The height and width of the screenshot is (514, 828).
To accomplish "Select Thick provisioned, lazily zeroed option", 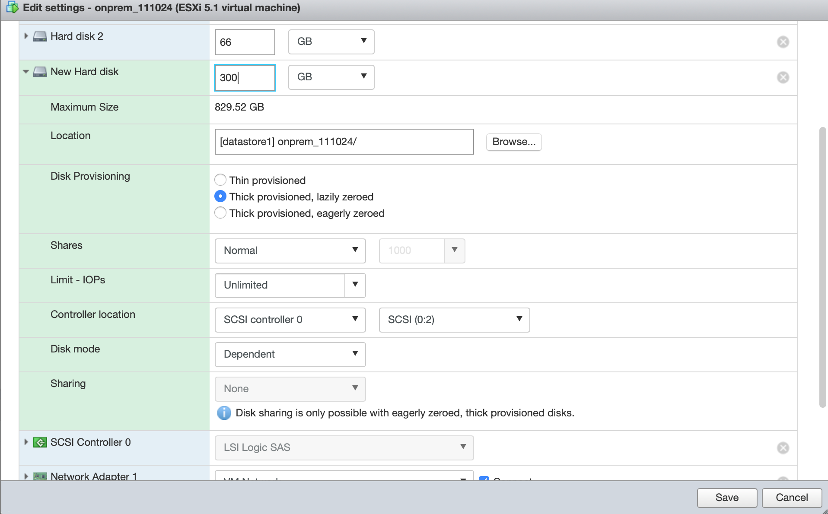I will click(220, 196).
